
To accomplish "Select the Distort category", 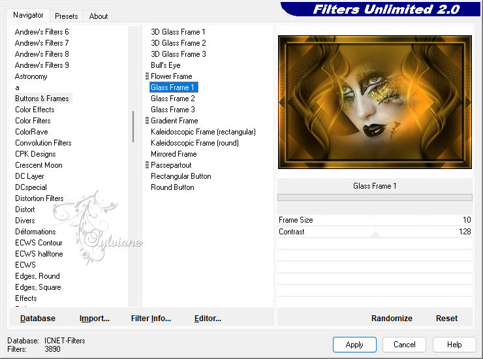I will coord(25,210).
